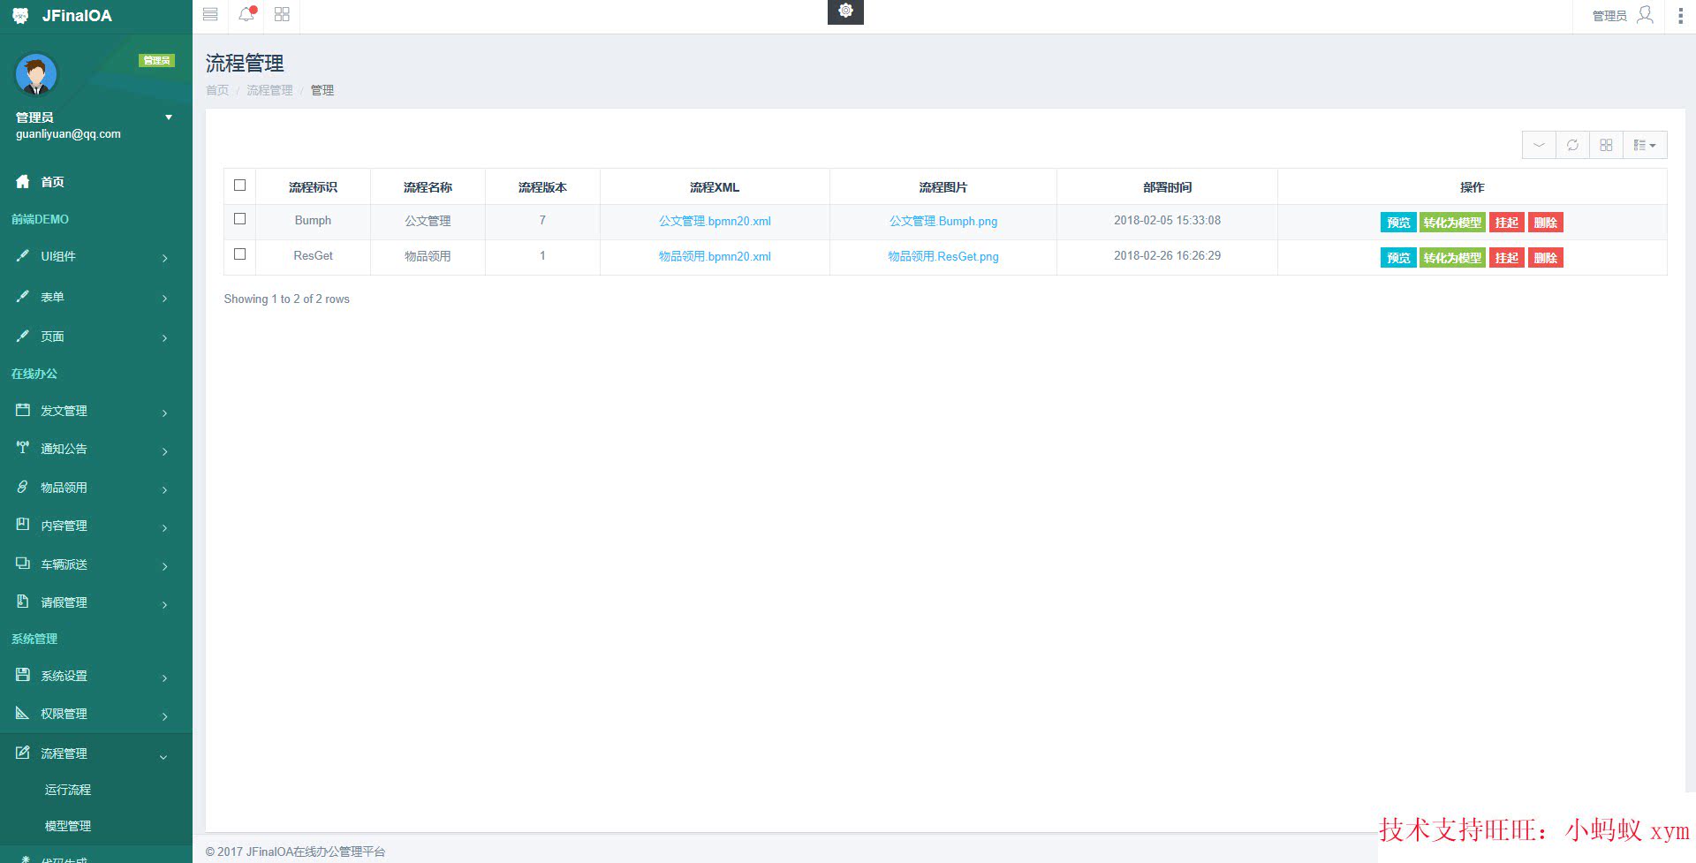Click the book icon beside 内容管理
The height and width of the screenshot is (863, 1696).
tap(23, 525)
